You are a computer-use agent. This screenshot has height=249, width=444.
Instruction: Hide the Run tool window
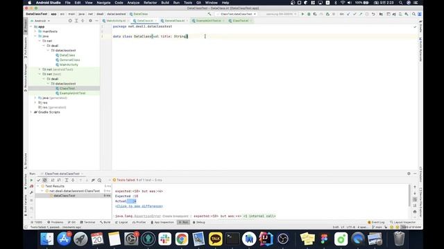coord(415,174)
